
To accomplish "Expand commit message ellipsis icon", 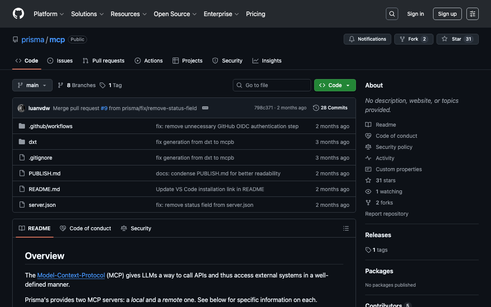I will coord(205,108).
